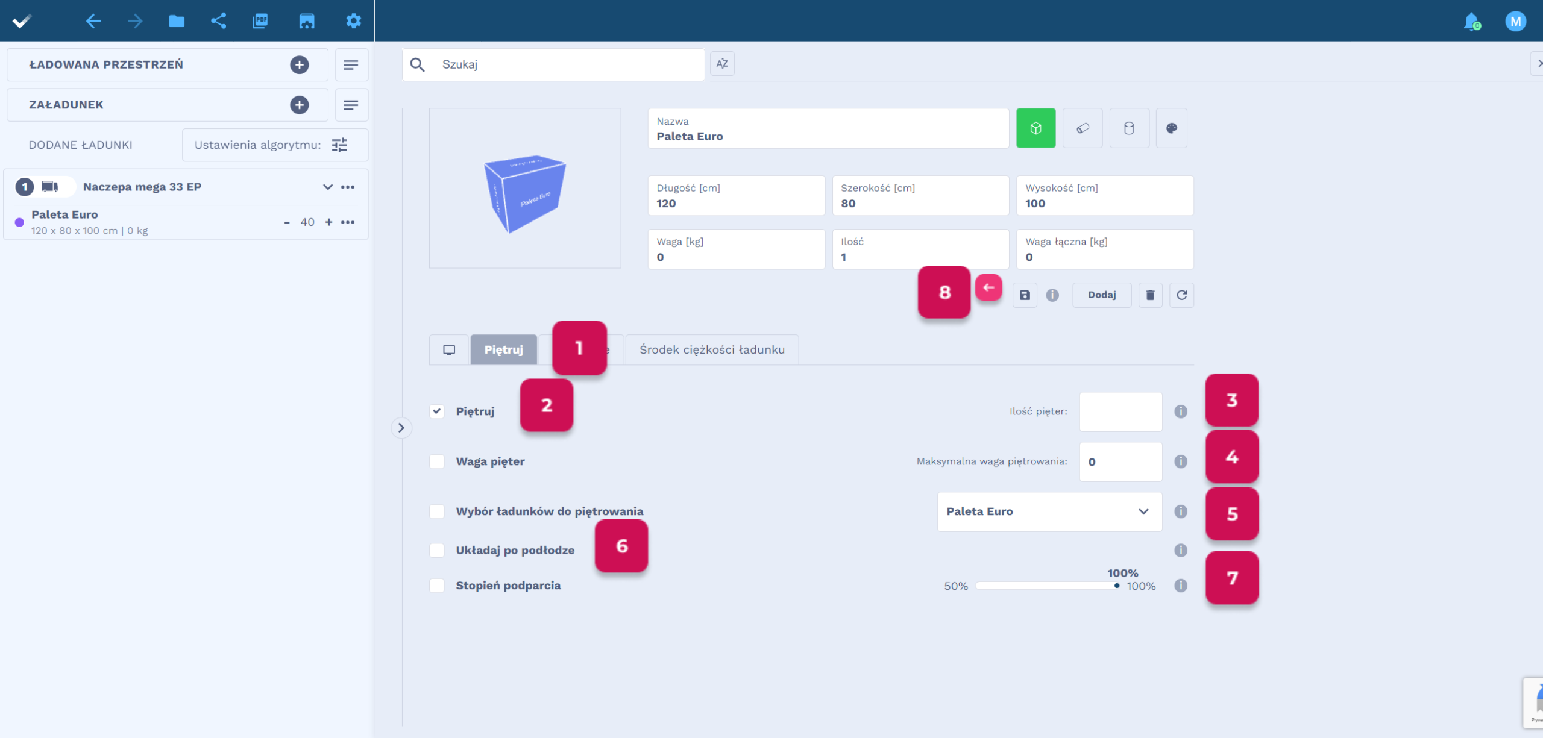
Task: Switch to Środek ciężkości ładunku tab
Action: (712, 349)
